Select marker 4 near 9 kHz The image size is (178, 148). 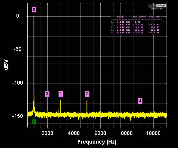[x=140, y=101]
